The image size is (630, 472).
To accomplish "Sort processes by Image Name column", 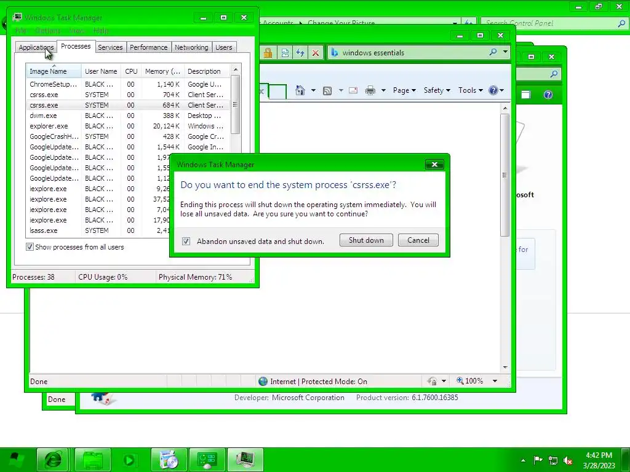I will pyautogui.click(x=54, y=71).
